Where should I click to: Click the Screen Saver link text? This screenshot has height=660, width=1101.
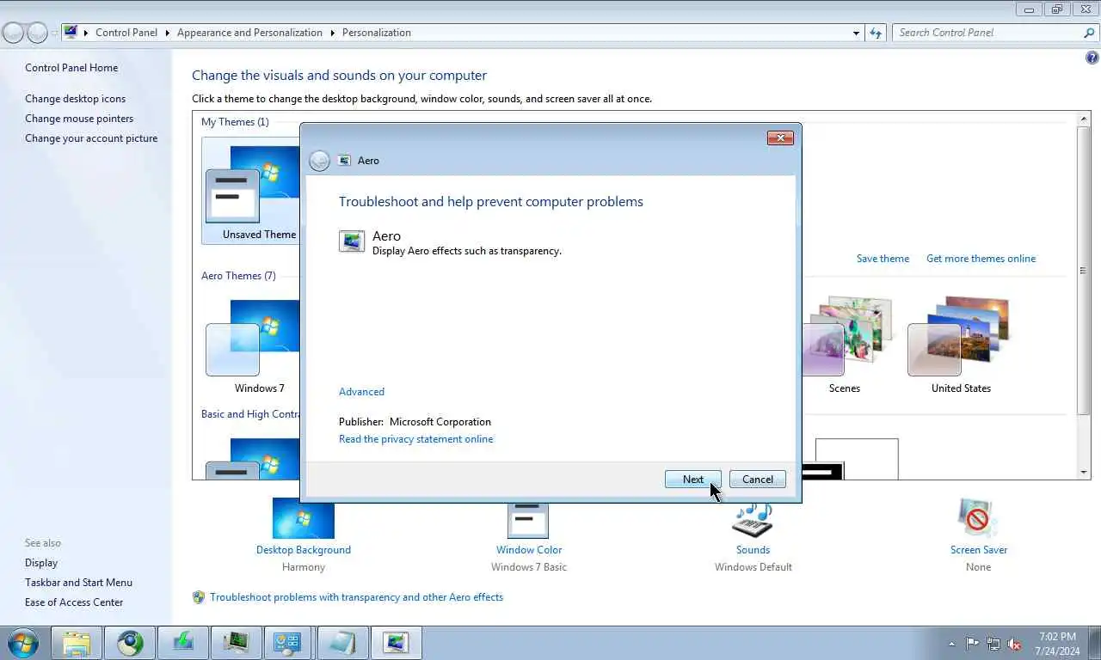pos(979,550)
